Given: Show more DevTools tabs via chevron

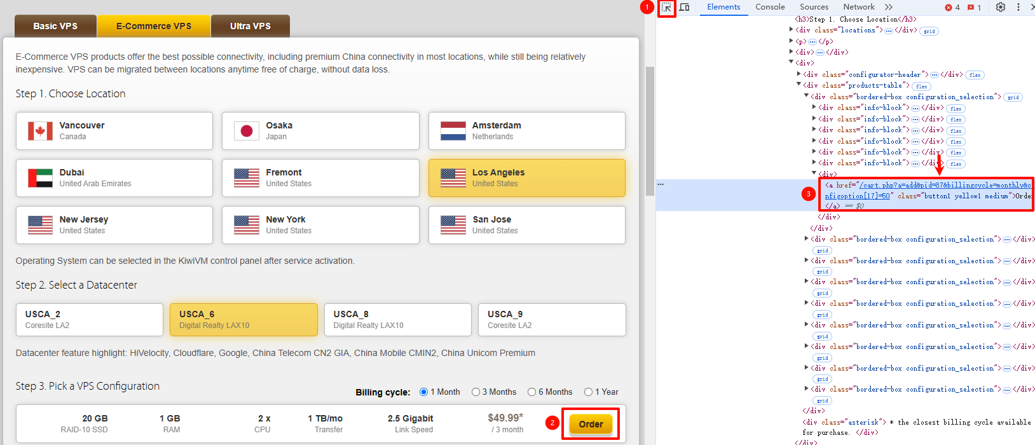Looking at the screenshot, I should (x=888, y=7).
